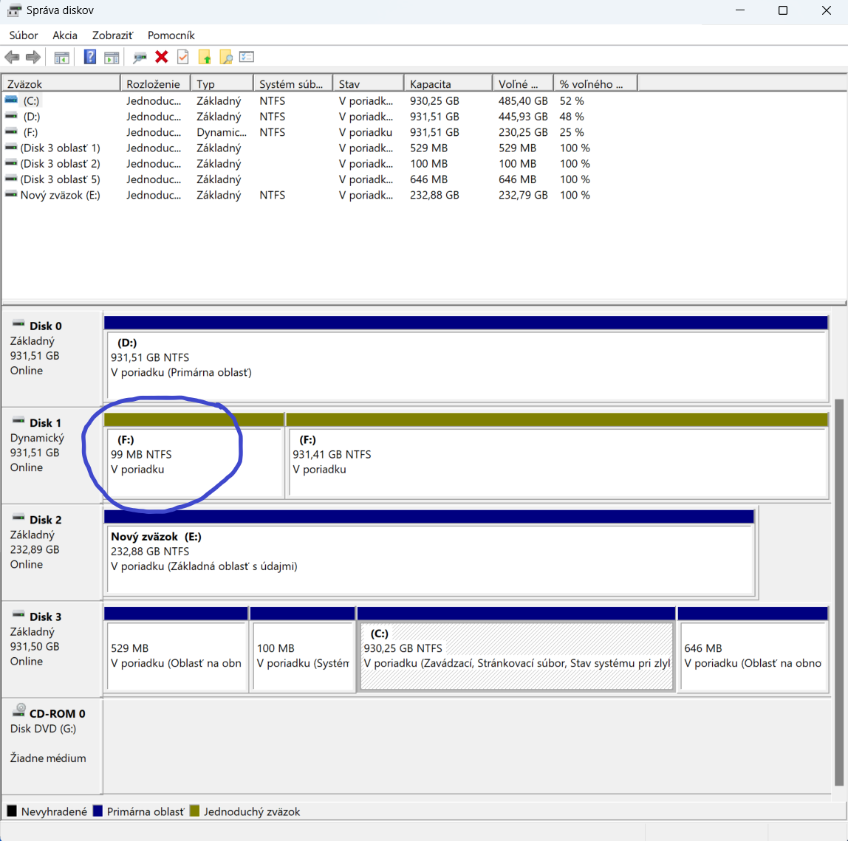Sort by the Zväzok column header
This screenshot has height=841, width=848.
pos(61,83)
